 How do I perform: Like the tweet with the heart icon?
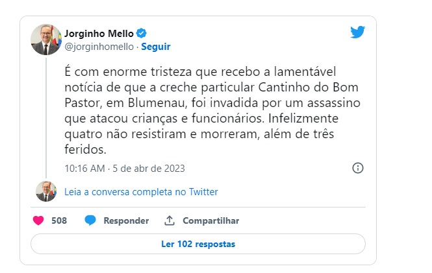coord(38,220)
